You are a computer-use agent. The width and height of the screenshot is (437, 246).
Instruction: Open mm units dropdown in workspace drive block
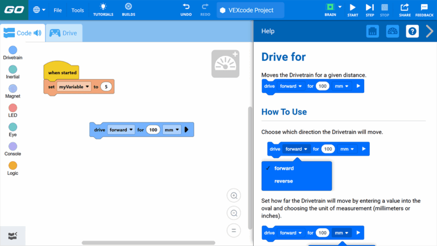[x=172, y=130]
